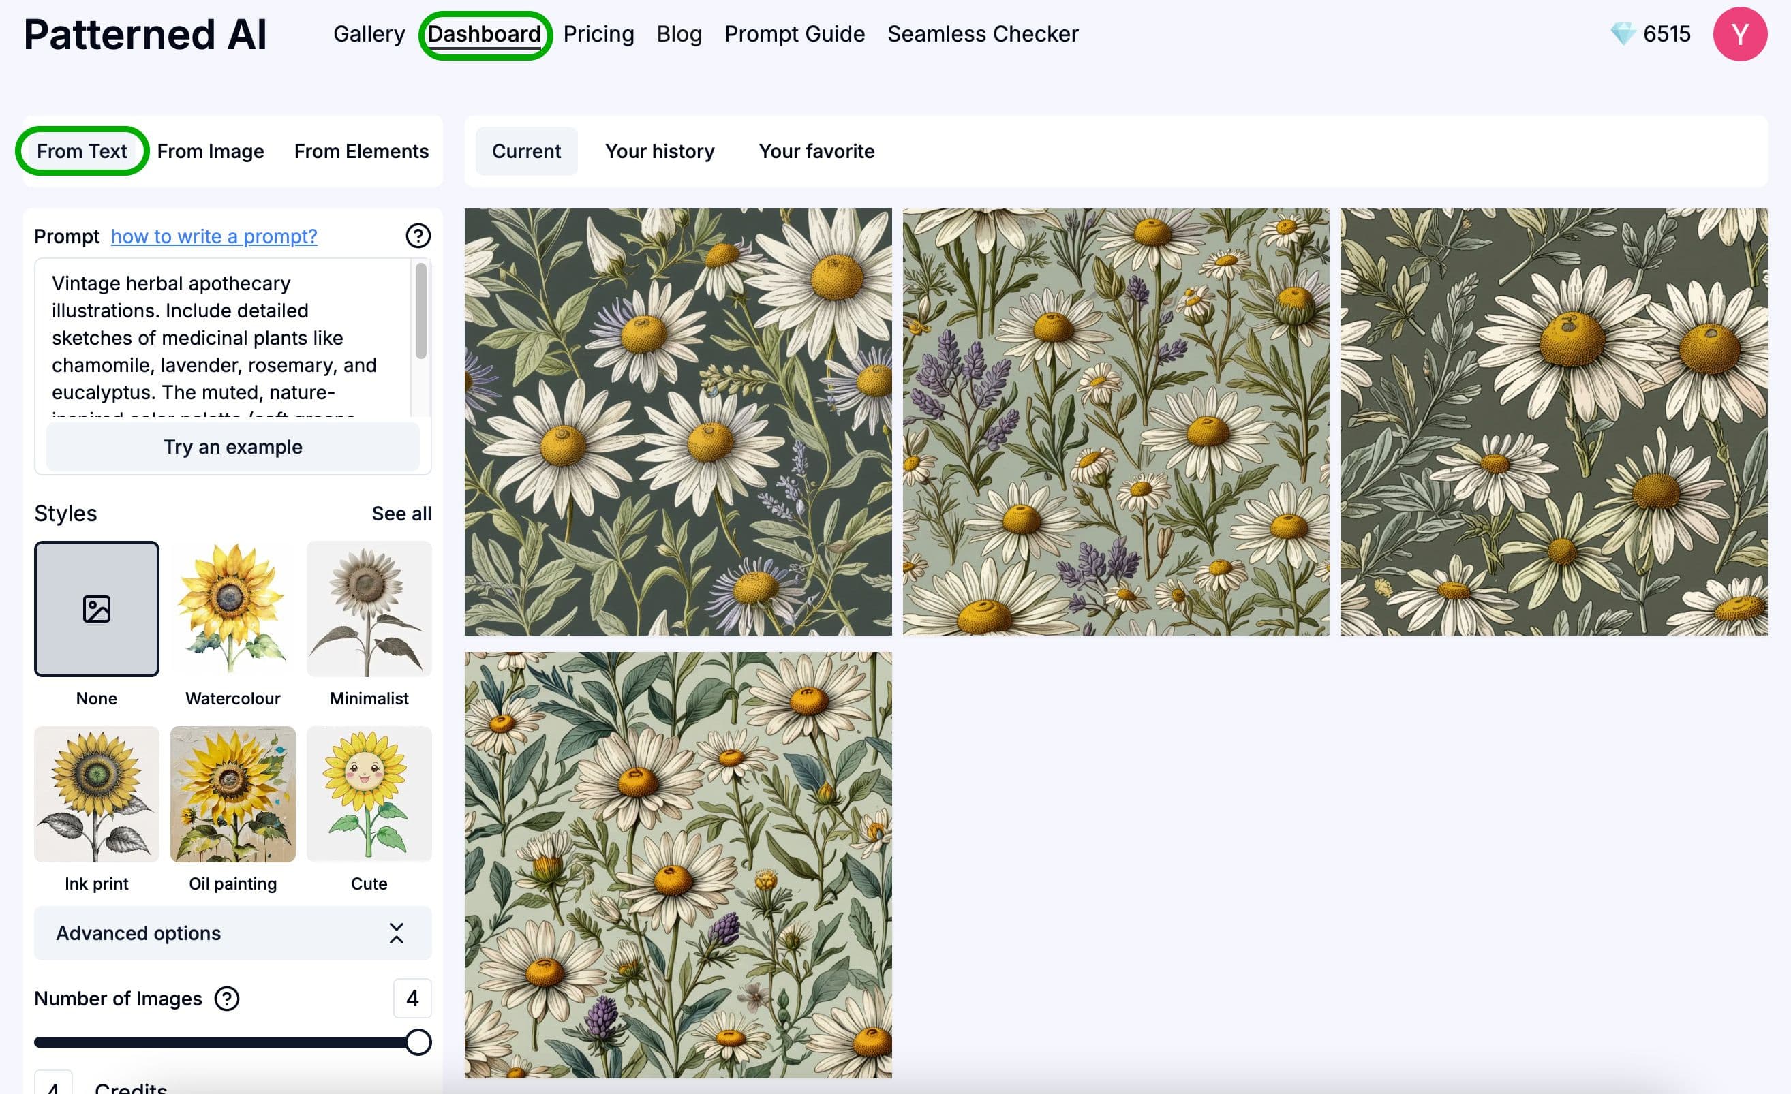Switch to the From Elements tab
This screenshot has width=1791, height=1094.
point(361,151)
